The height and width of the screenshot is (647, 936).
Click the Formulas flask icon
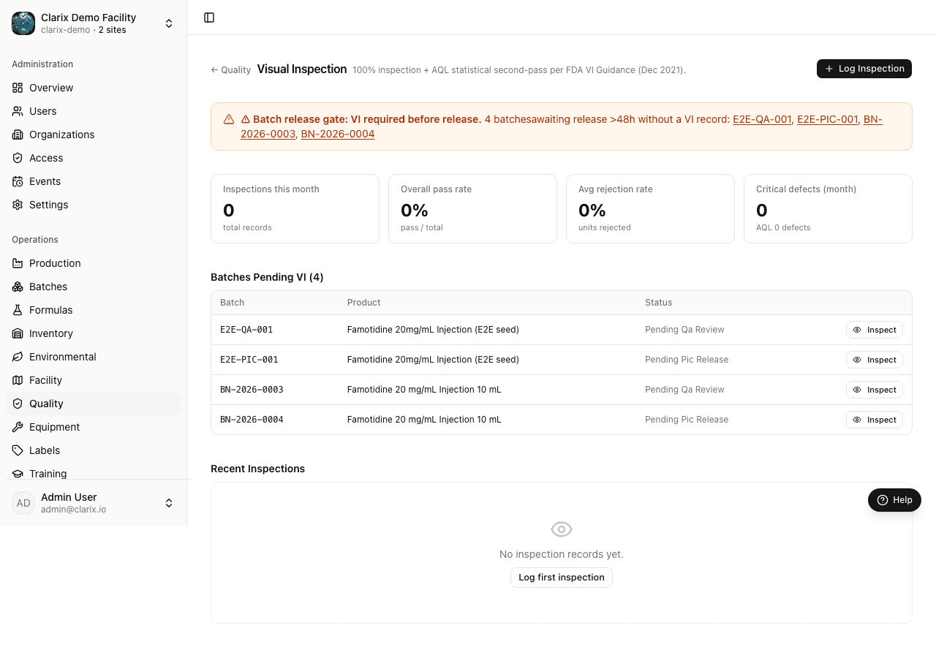tap(18, 310)
